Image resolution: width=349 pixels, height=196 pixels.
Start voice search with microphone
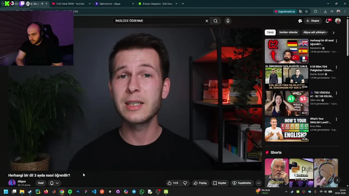[x=228, y=21]
